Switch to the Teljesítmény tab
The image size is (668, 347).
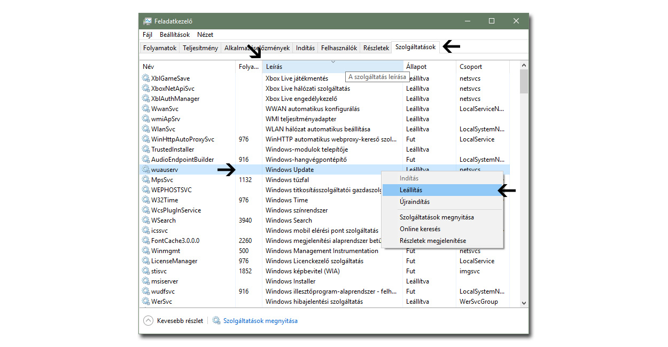click(x=200, y=48)
